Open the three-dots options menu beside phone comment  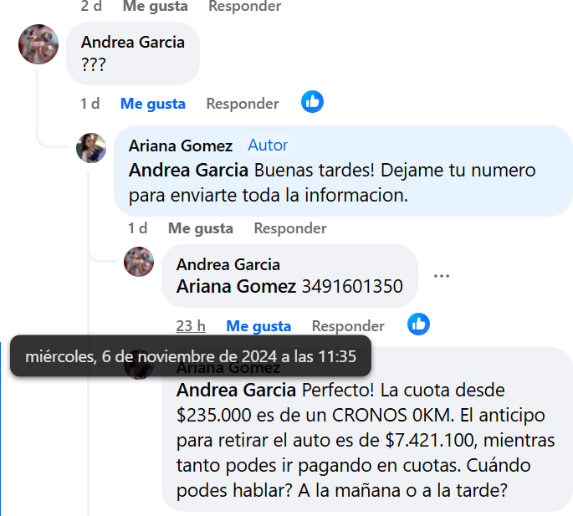(x=442, y=276)
